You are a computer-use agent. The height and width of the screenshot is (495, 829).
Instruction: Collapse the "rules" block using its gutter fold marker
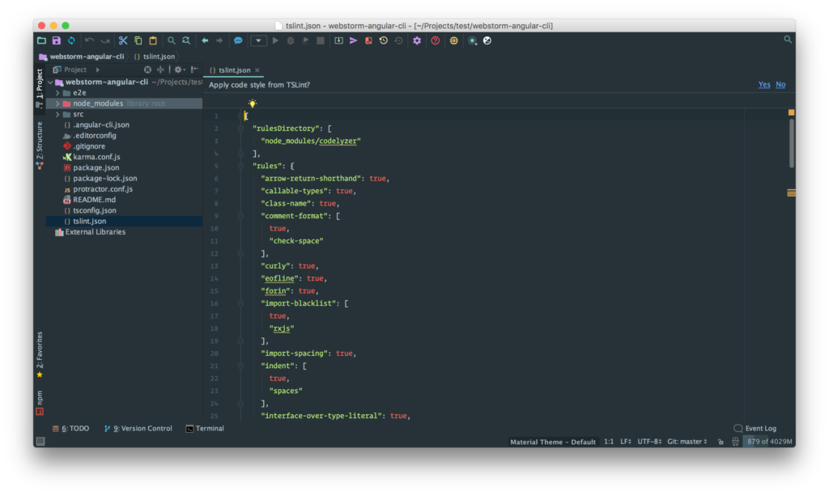pyautogui.click(x=240, y=166)
